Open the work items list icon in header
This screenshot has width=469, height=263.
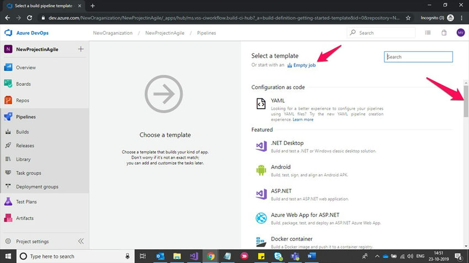[x=428, y=33]
